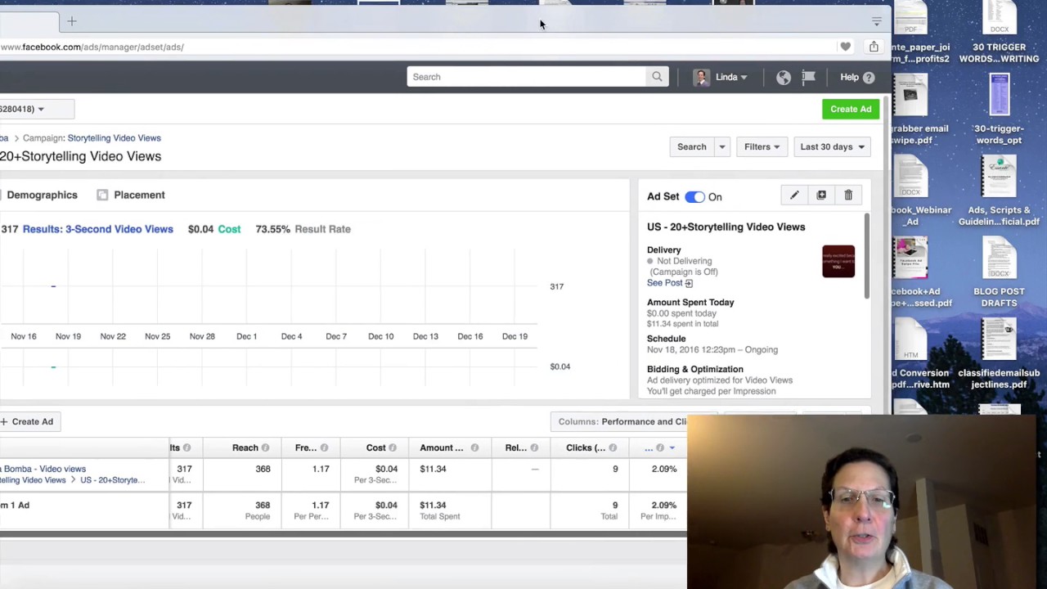Expand the arrow next to the Search button
The width and height of the screenshot is (1047, 589).
tap(721, 147)
